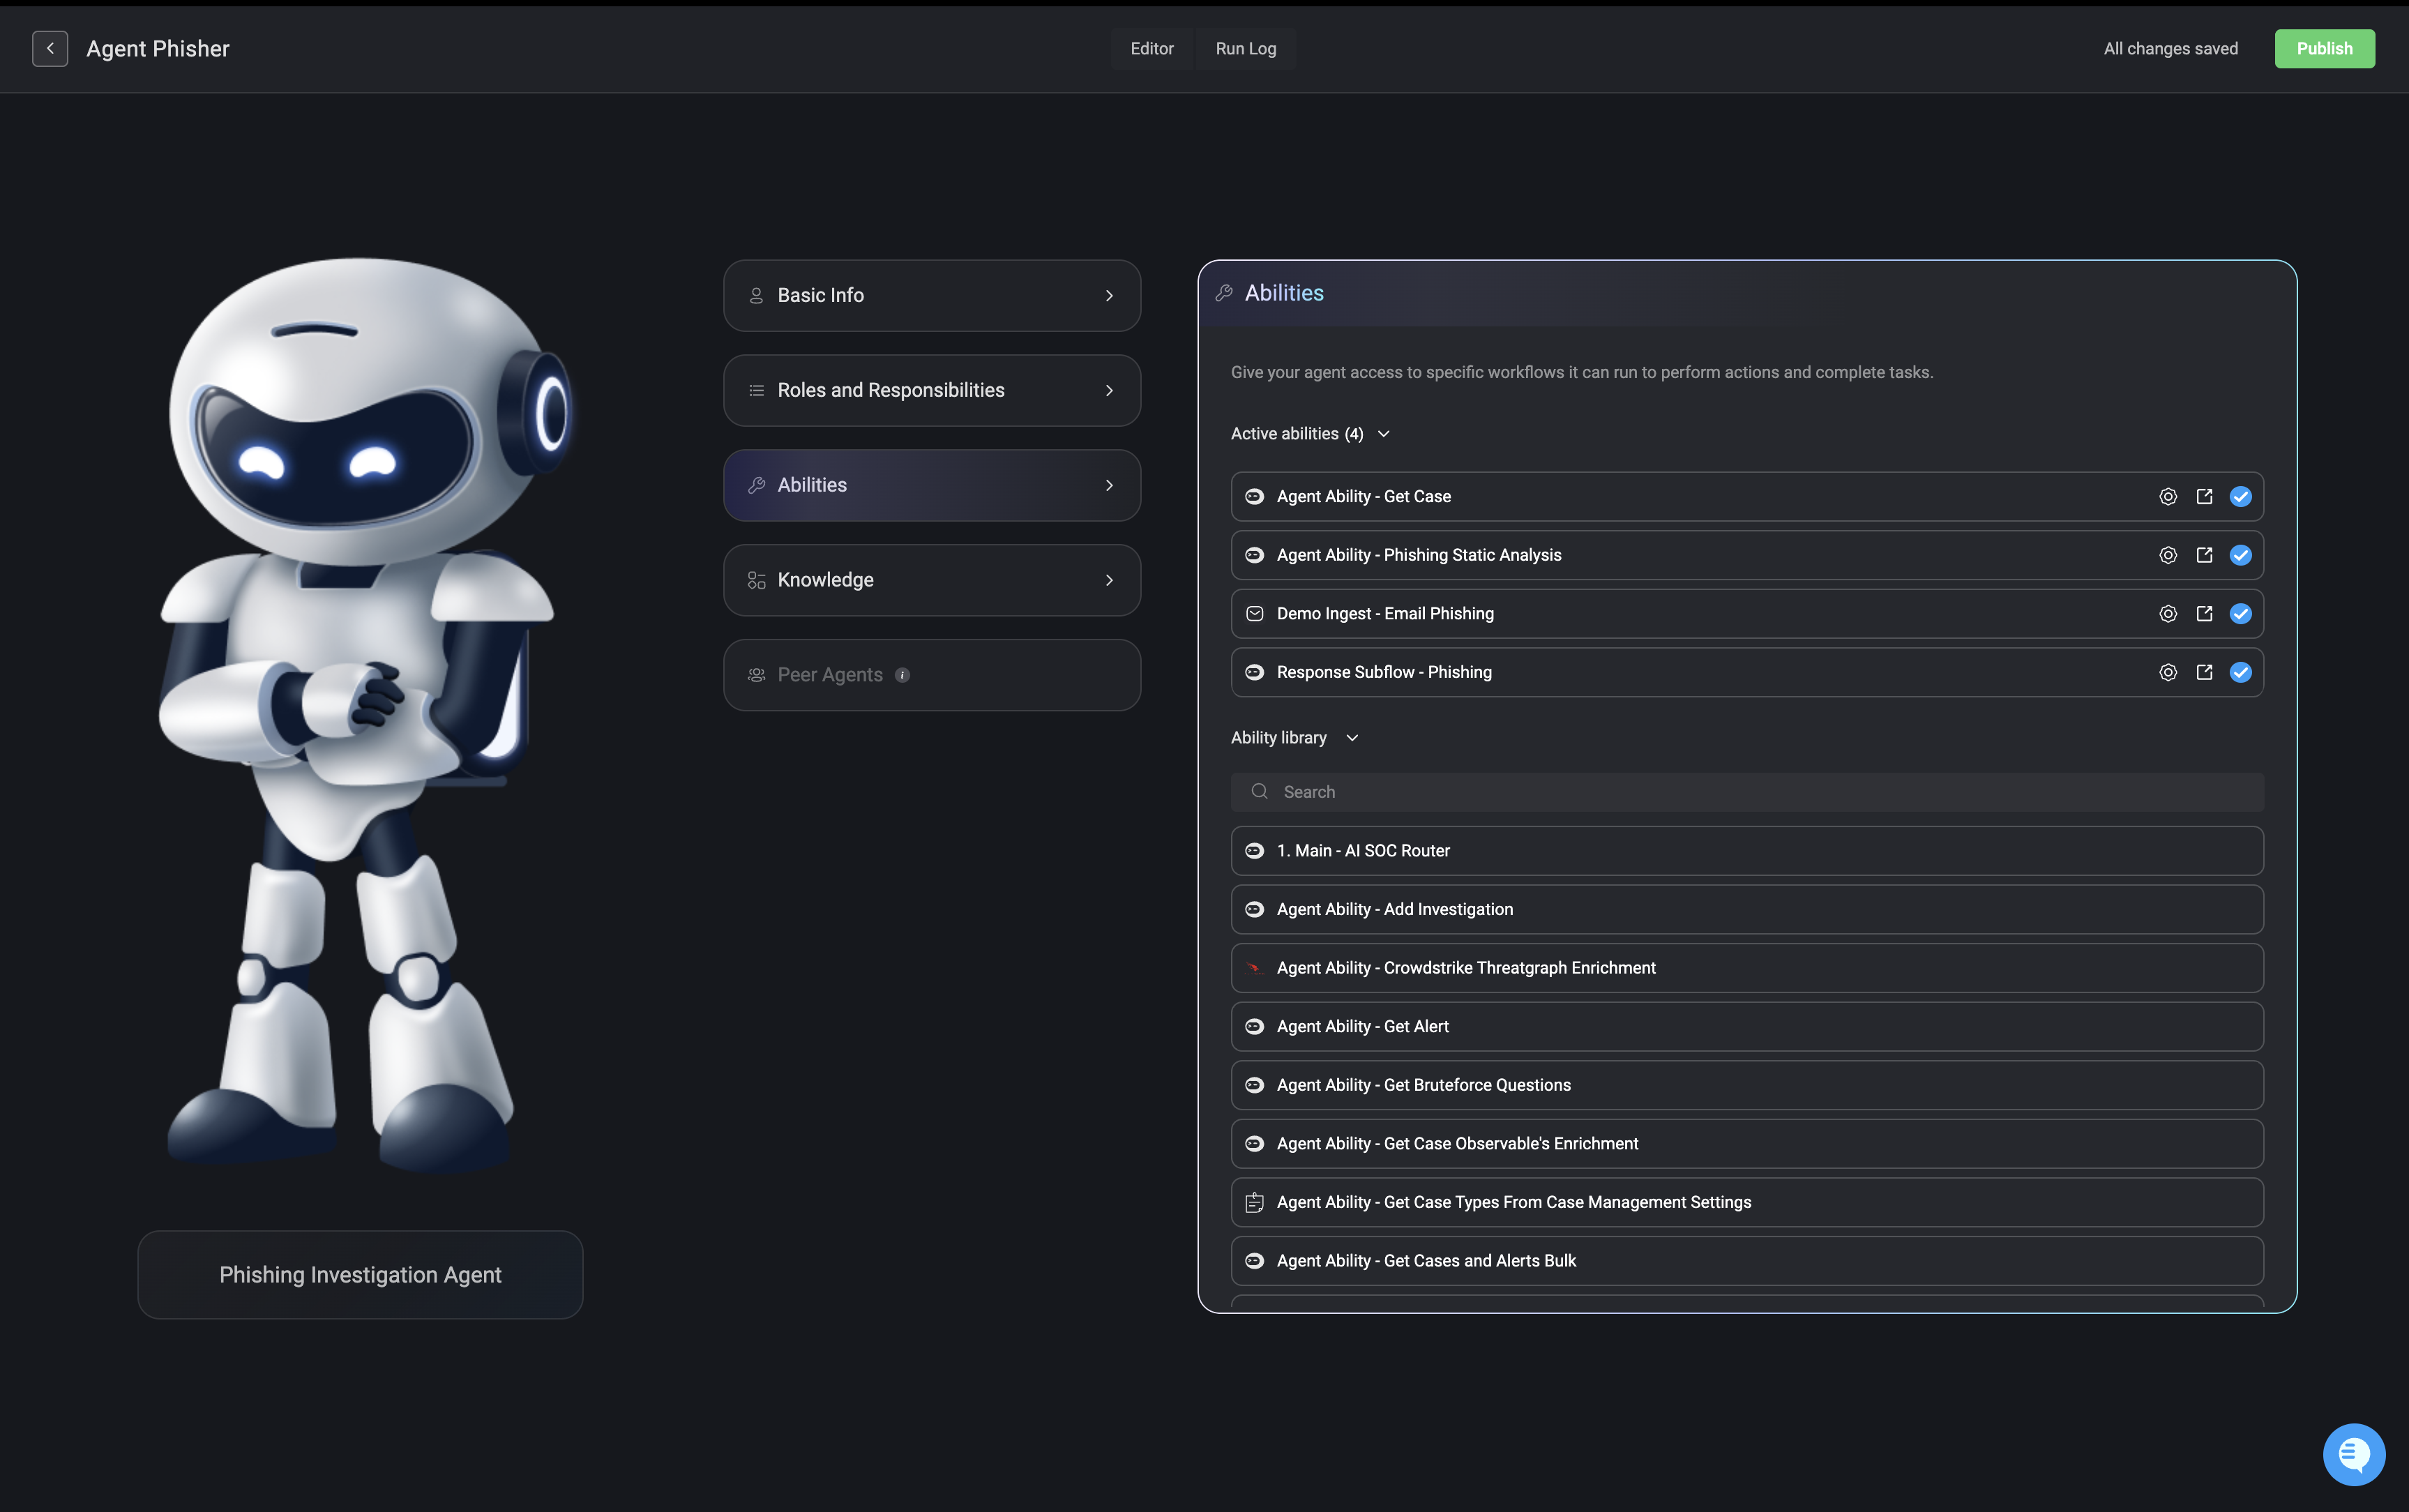Uncheck Agent Ability - Get Case ability
The height and width of the screenshot is (1512, 2409).
pyautogui.click(x=2240, y=497)
